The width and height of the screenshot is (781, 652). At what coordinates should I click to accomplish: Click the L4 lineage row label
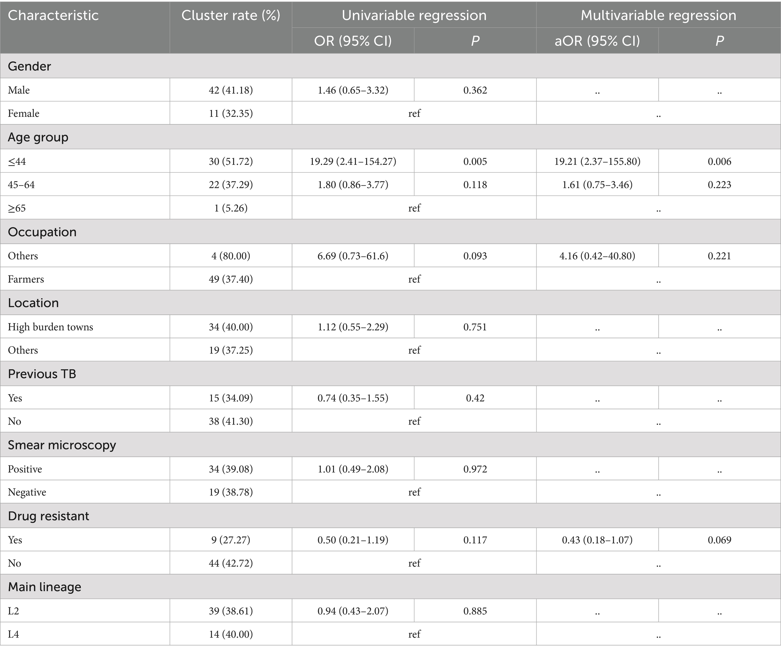(x=14, y=634)
